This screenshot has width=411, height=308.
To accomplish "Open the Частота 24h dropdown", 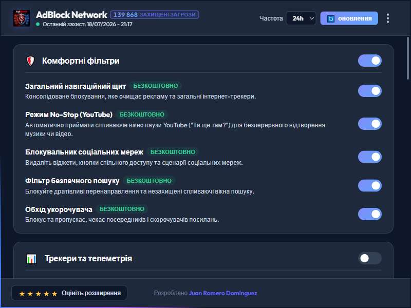I will point(301,18).
